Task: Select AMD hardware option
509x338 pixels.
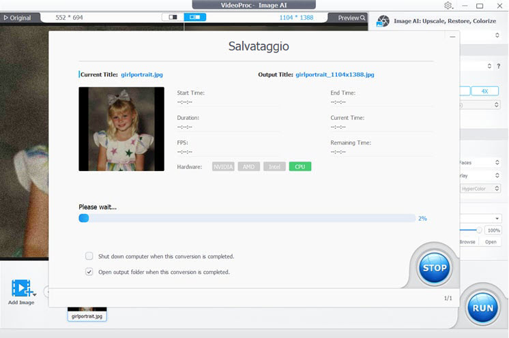Action: [248, 166]
